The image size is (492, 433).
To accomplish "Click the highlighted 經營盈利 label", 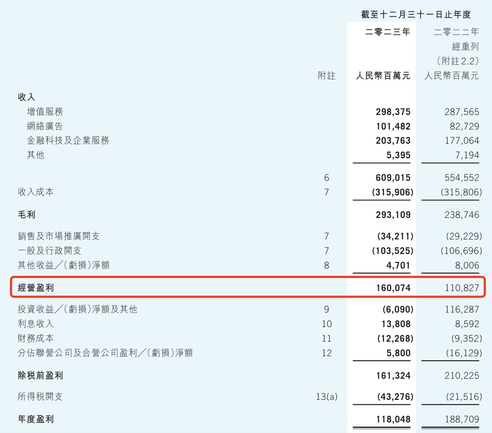I will [x=36, y=288].
